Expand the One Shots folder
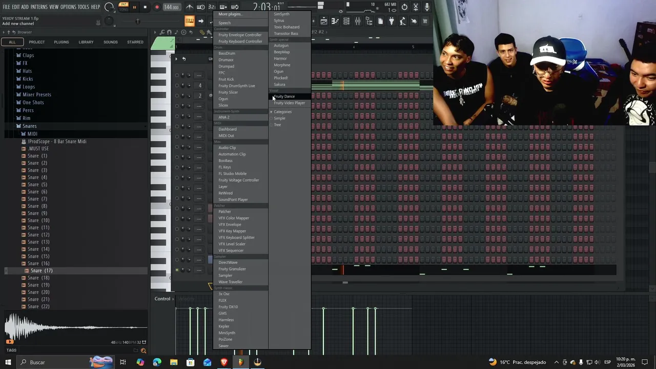Viewport: 656px width, 369px height. point(33,102)
